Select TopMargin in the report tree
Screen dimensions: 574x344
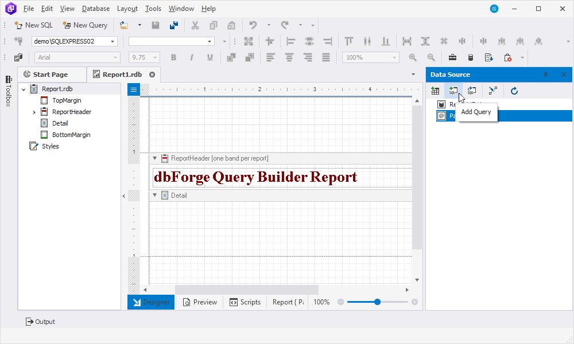click(67, 100)
